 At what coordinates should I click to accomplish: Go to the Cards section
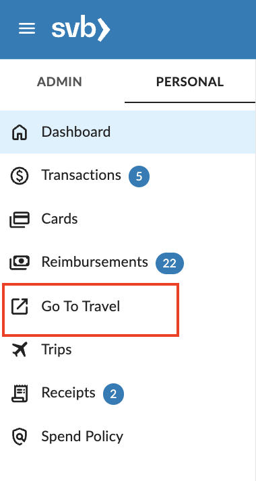tap(128, 219)
